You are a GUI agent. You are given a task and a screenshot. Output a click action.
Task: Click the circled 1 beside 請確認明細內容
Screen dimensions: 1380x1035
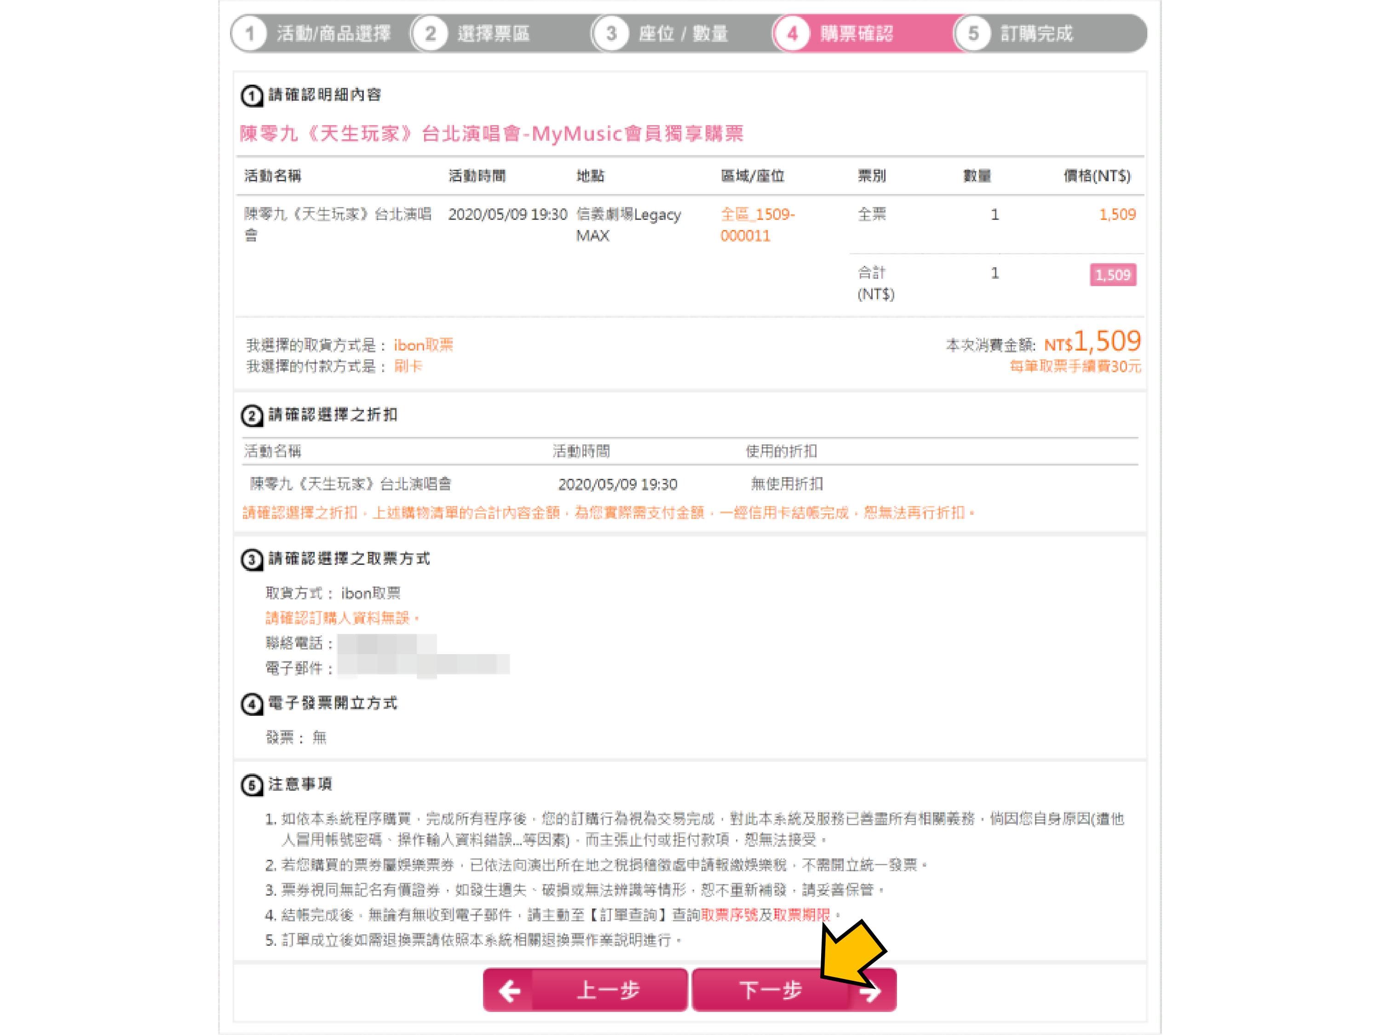[x=252, y=96]
